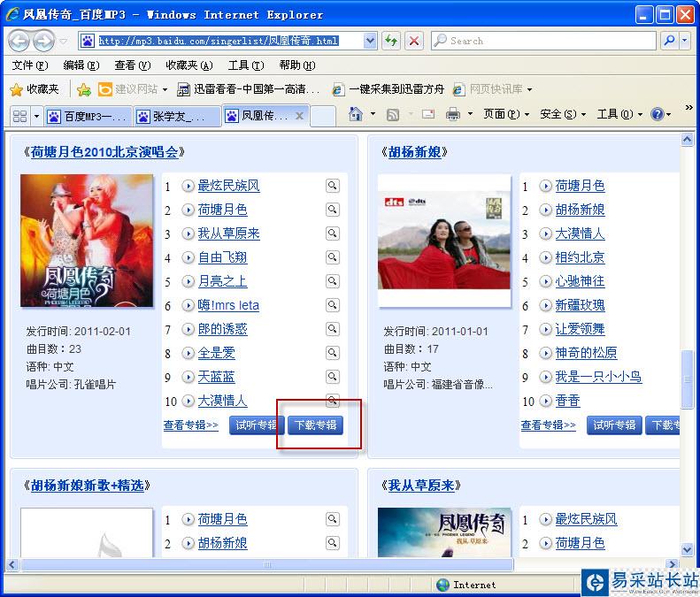The width and height of the screenshot is (700, 597).
Task: Click search icon beside 嗨!mrs leta
Action: pos(332,305)
